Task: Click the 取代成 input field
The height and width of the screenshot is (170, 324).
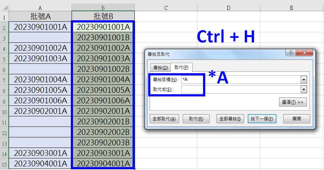Action: pos(240,90)
